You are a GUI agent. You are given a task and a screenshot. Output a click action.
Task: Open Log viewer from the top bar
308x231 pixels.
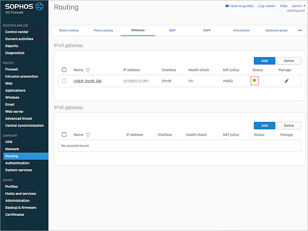point(267,6)
